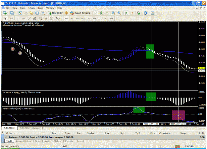Switch to H4 timeframe
The width and height of the screenshot is (207, 149).
tap(94, 18)
